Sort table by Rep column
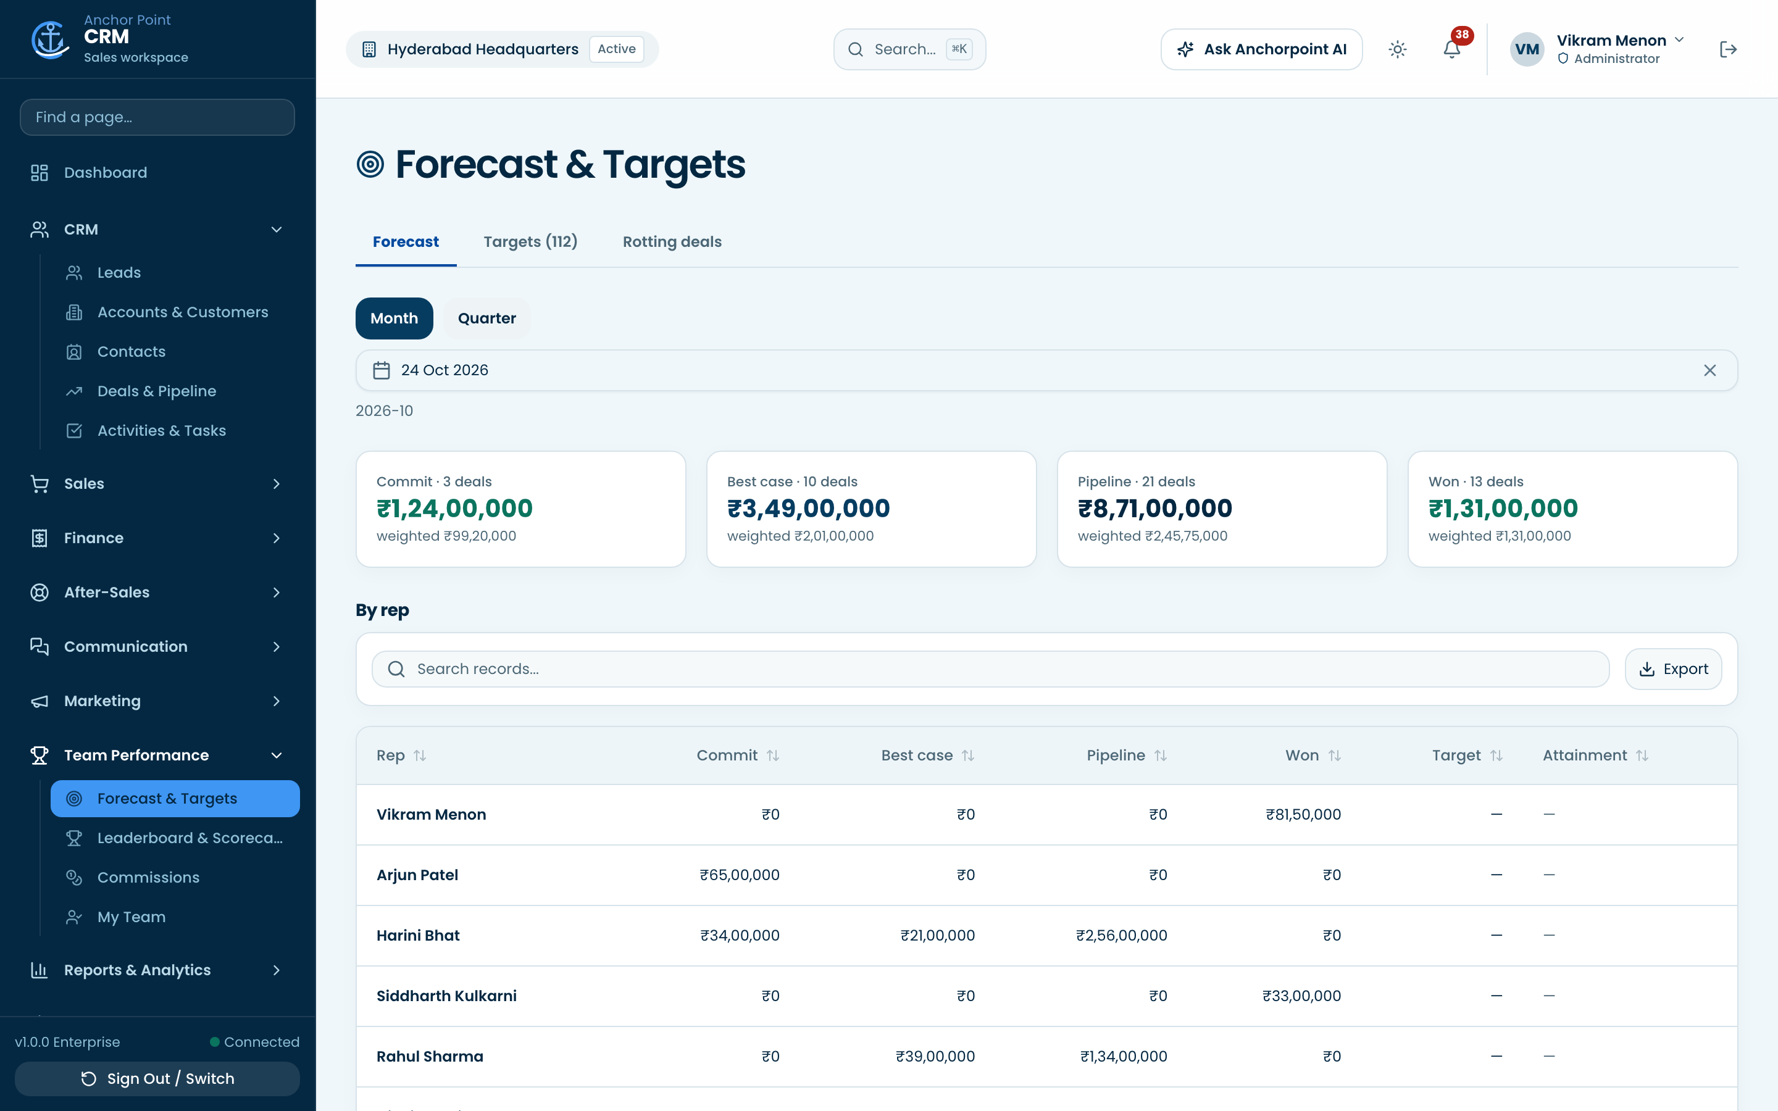 coord(401,755)
